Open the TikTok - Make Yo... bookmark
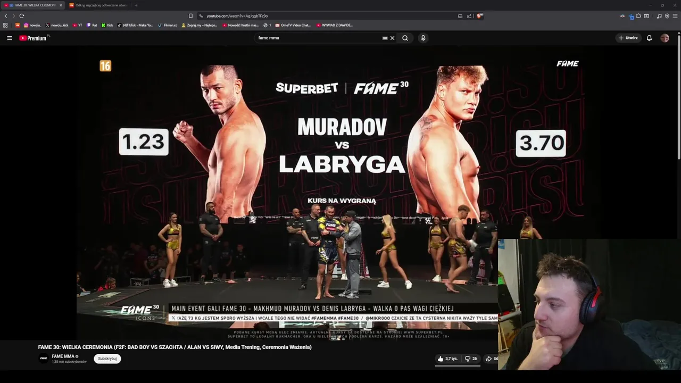This screenshot has height=383, width=681. coord(135,25)
